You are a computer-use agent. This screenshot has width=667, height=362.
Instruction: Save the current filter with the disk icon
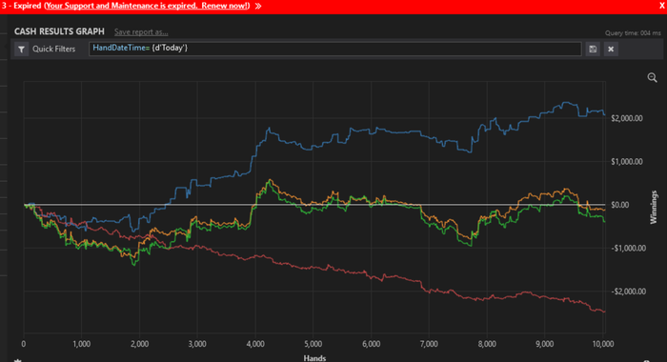593,49
